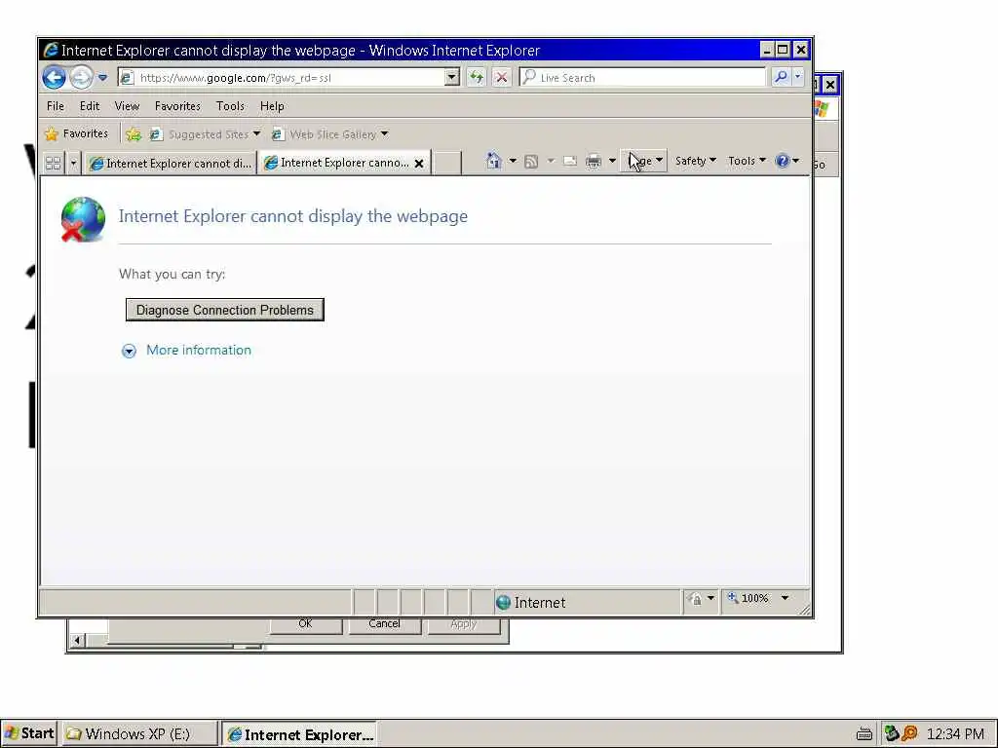This screenshot has width=998, height=748.
Task: Open the Favorites menu in menu bar
Action: pos(177,106)
